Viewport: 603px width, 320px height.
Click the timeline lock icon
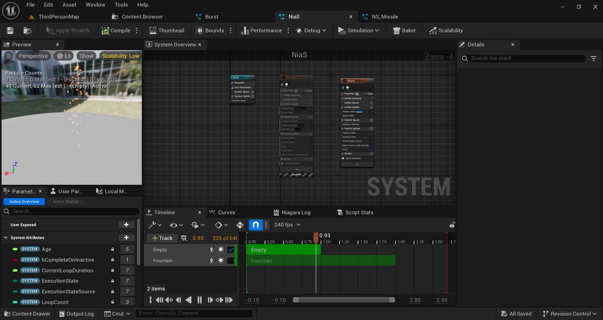[x=452, y=225]
